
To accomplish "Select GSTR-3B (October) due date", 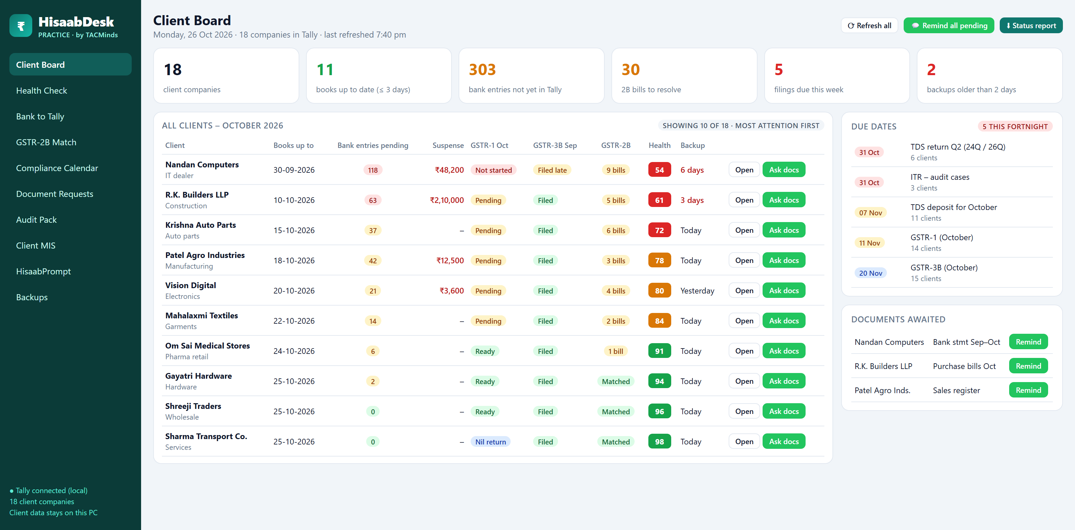I will [x=952, y=272].
